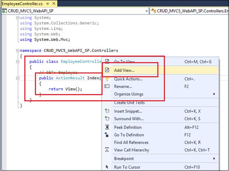Screen dimensions: 229x171
Task: Click 'return View();' statement
Action: [x=65, y=89]
